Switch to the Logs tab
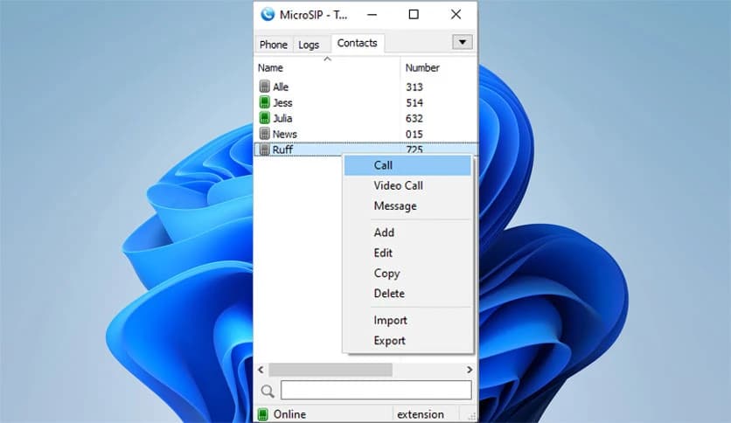731x423 pixels. pyautogui.click(x=309, y=45)
